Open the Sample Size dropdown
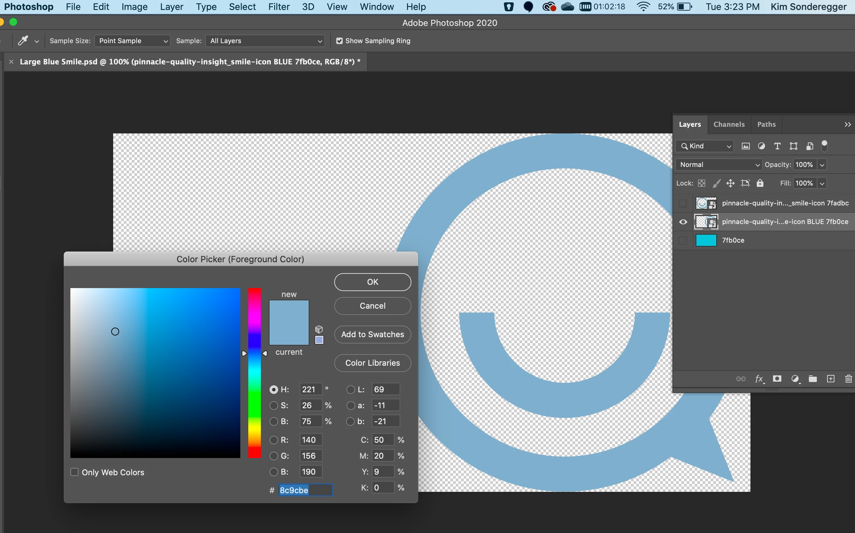The width and height of the screenshot is (855, 533). coord(132,41)
